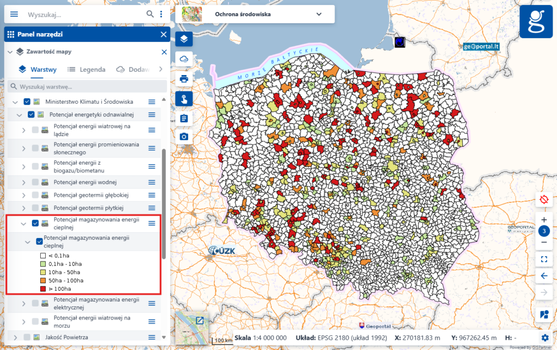This screenshot has height=350, width=557.
Task: Click the Wyszukaj warstwę search field
Action: [x=87, y=86]
